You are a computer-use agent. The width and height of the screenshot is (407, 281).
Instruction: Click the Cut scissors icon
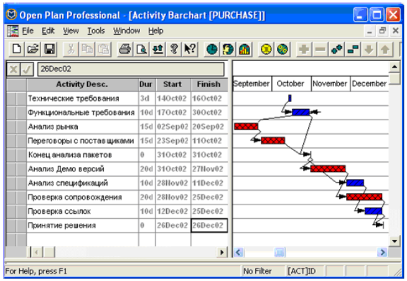(x=70, y=49)
